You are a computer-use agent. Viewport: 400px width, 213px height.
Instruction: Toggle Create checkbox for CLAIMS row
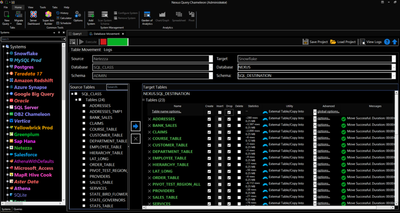(209, 132)
